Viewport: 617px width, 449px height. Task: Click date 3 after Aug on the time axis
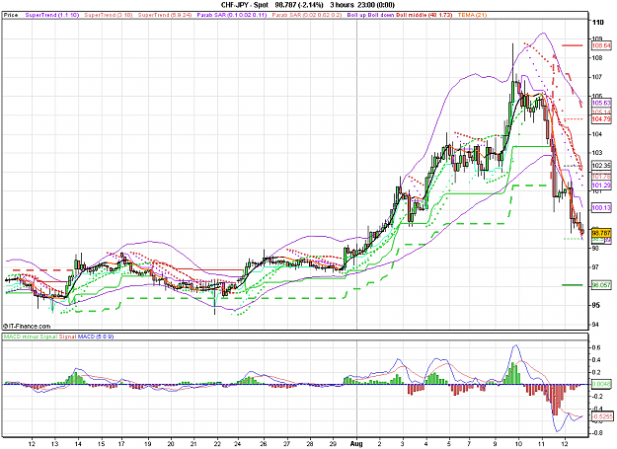pos(403,444)
